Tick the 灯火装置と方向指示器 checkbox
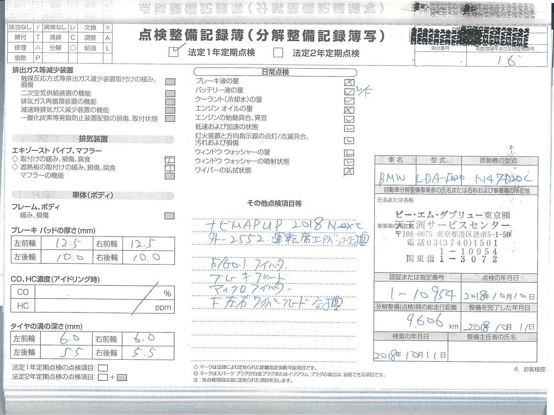The height and width of the screenshot is (415, 554). (x=349, y=140)
